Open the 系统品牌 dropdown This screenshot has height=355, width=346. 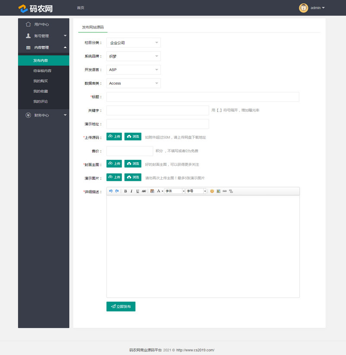(x=134, y=56)
